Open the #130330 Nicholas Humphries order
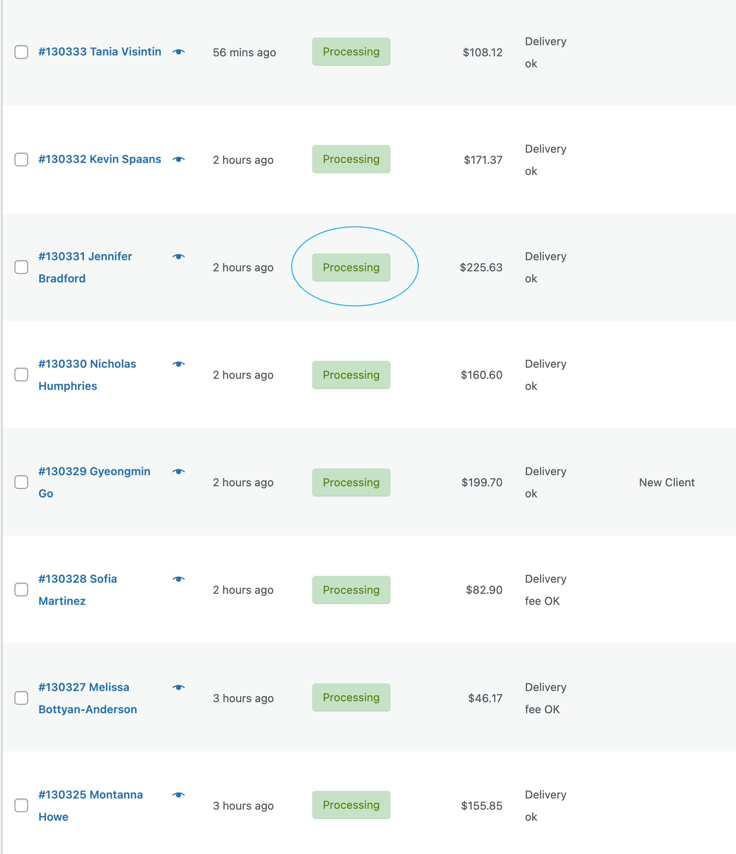The height and width of the screenshot is (854, 736). [87, 364]
